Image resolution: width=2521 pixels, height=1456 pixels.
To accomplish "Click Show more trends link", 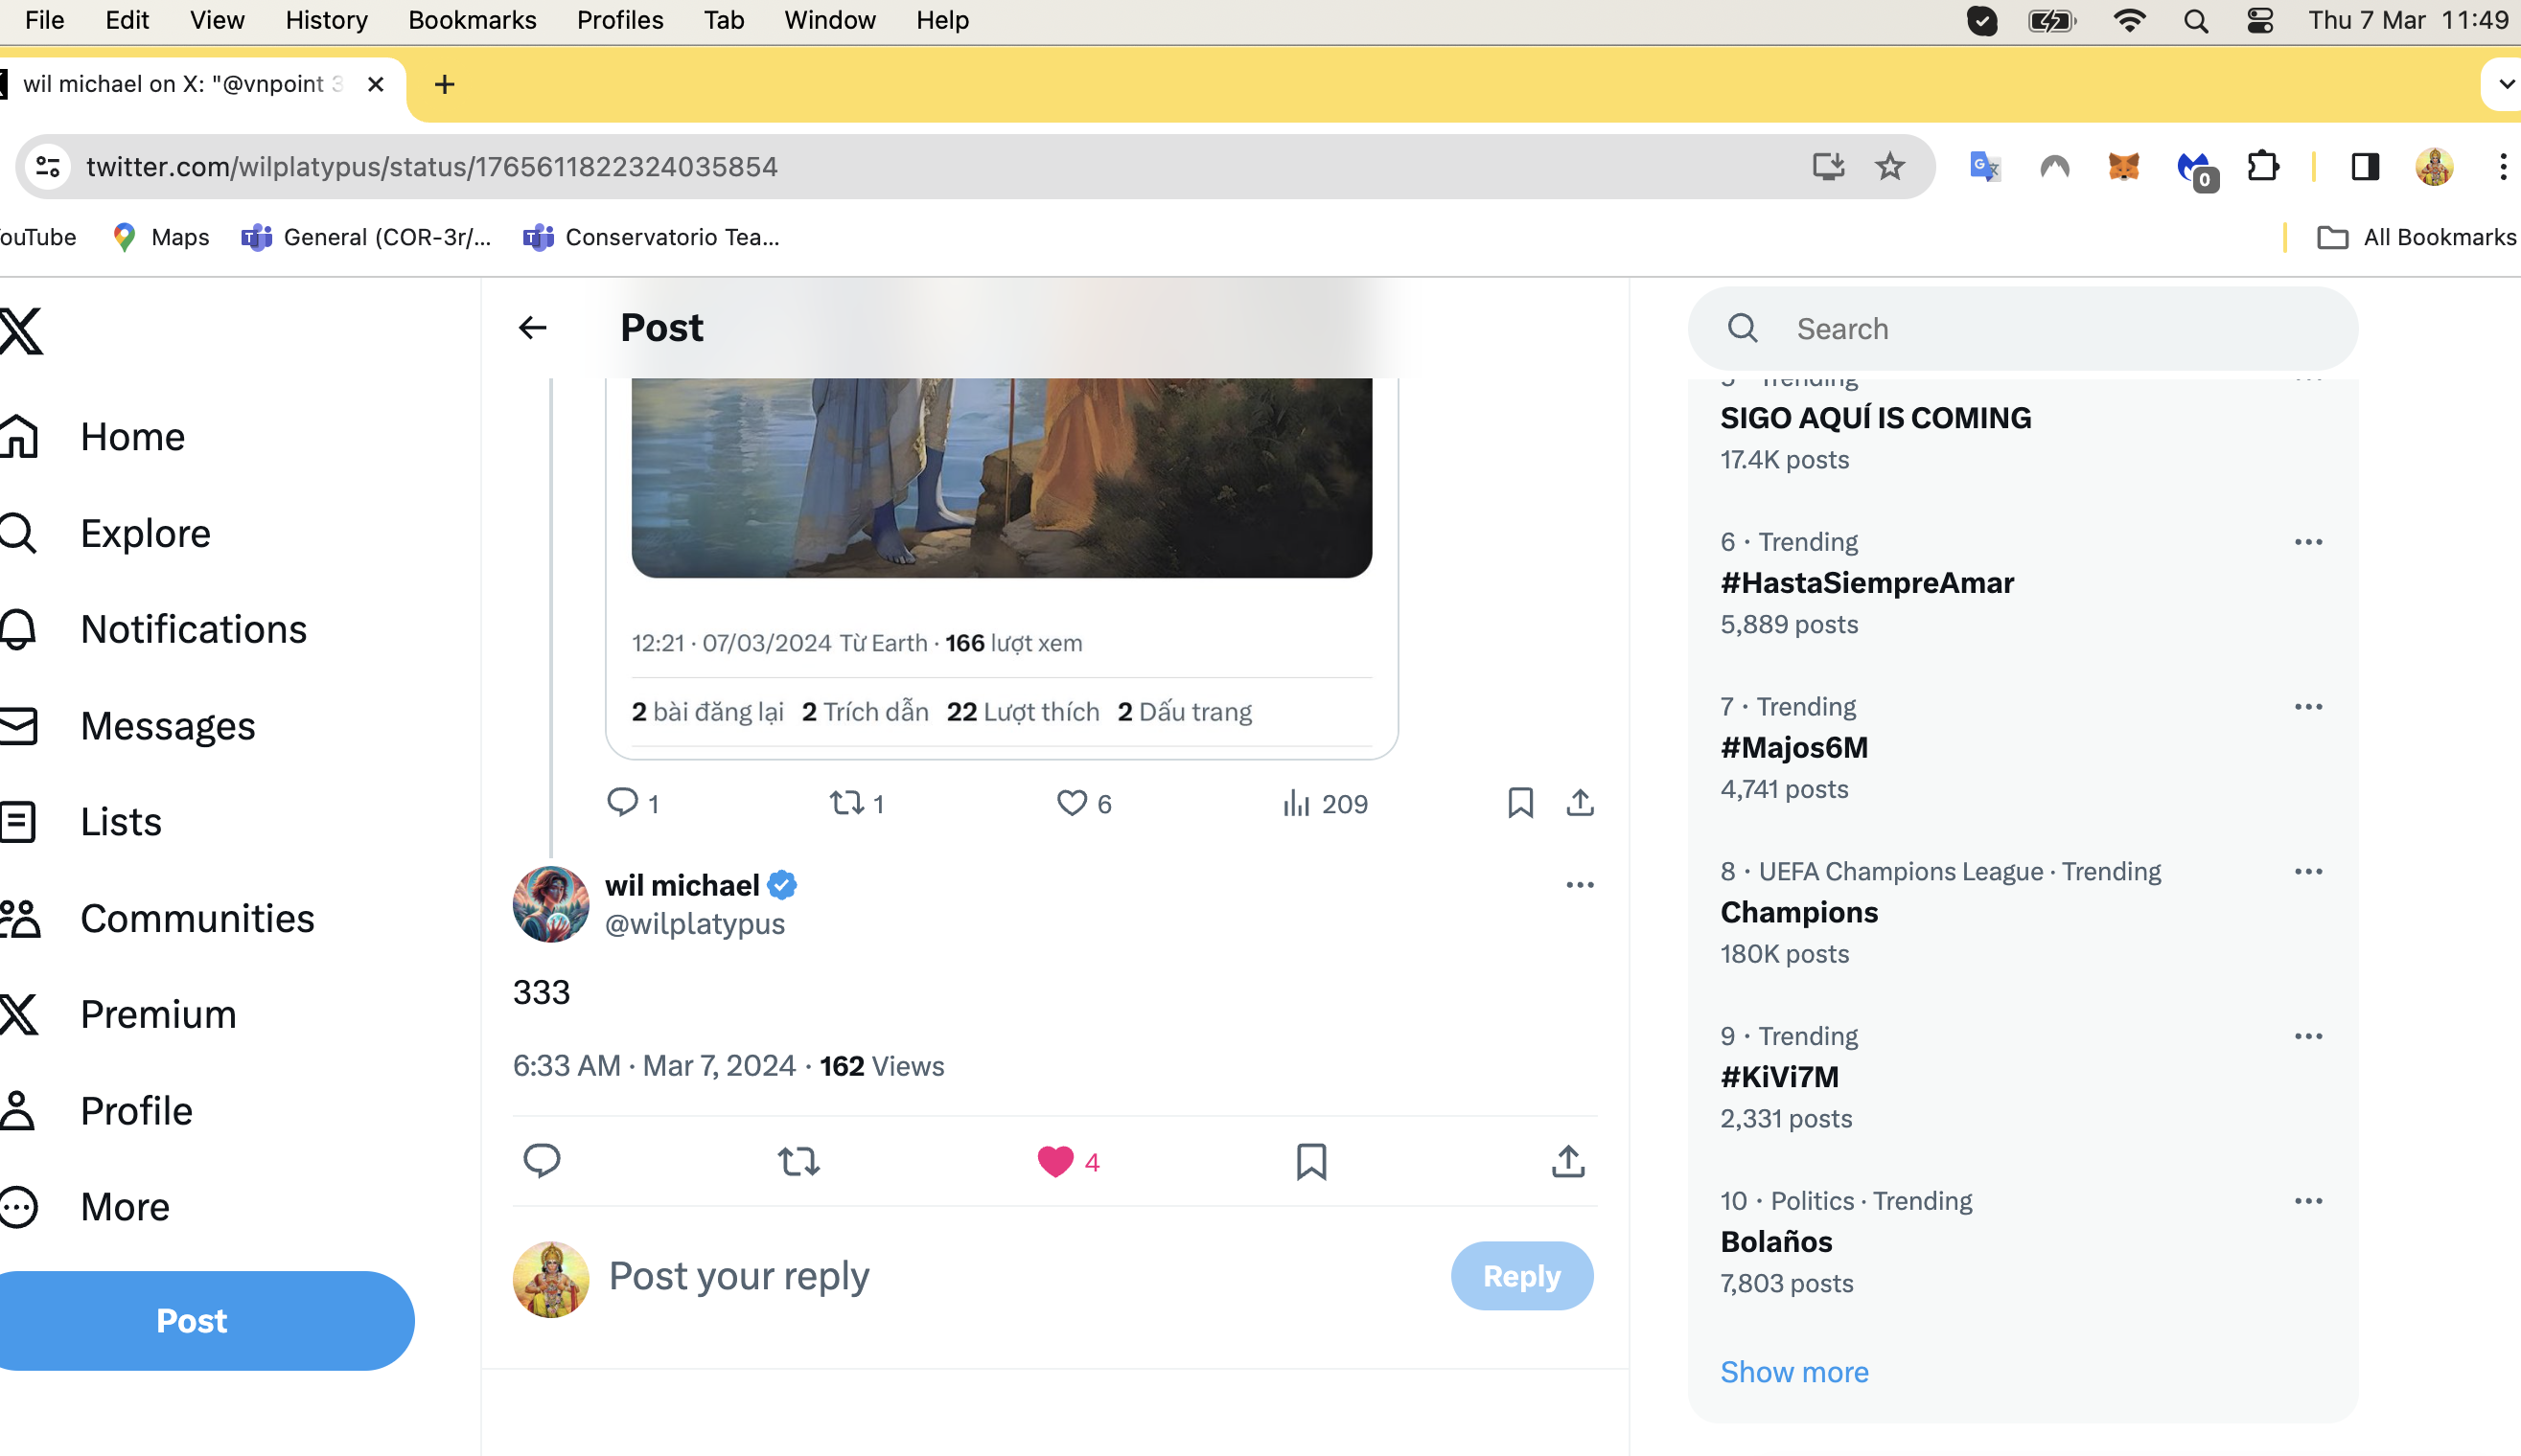I will 1794,1372.
